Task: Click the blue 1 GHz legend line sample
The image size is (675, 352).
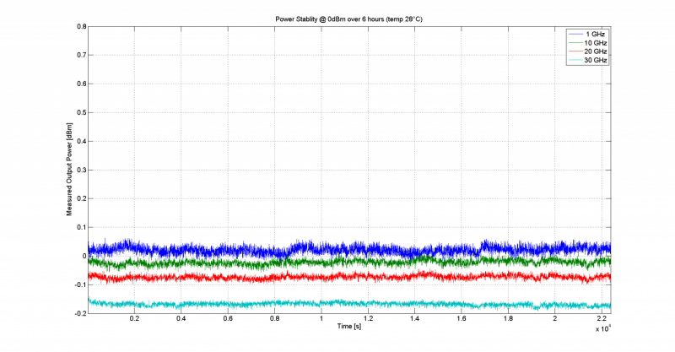Action: point(574,33)
